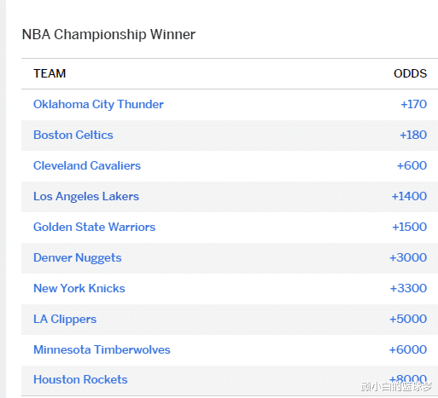
Task: Select the +180 odds for Celtics
Action: (413, 135)
